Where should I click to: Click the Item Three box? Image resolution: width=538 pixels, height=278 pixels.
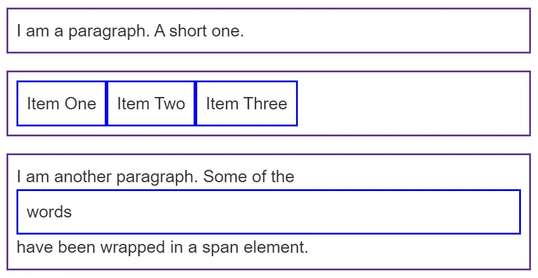click(x=246, y=103)
